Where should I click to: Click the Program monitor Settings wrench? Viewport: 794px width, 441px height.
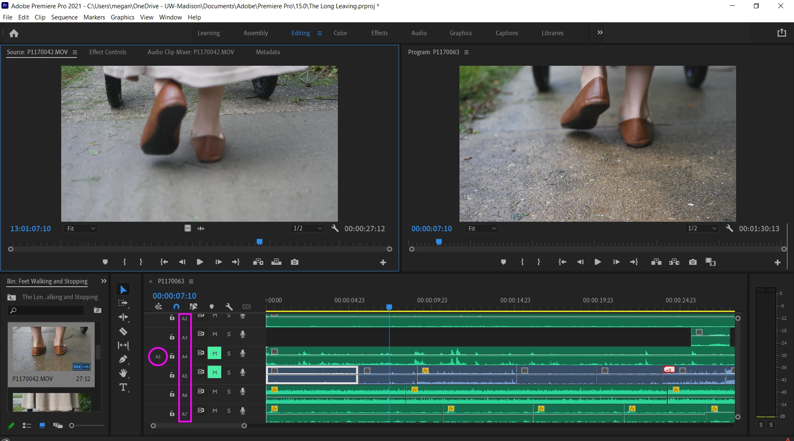(x=729, y=228)
